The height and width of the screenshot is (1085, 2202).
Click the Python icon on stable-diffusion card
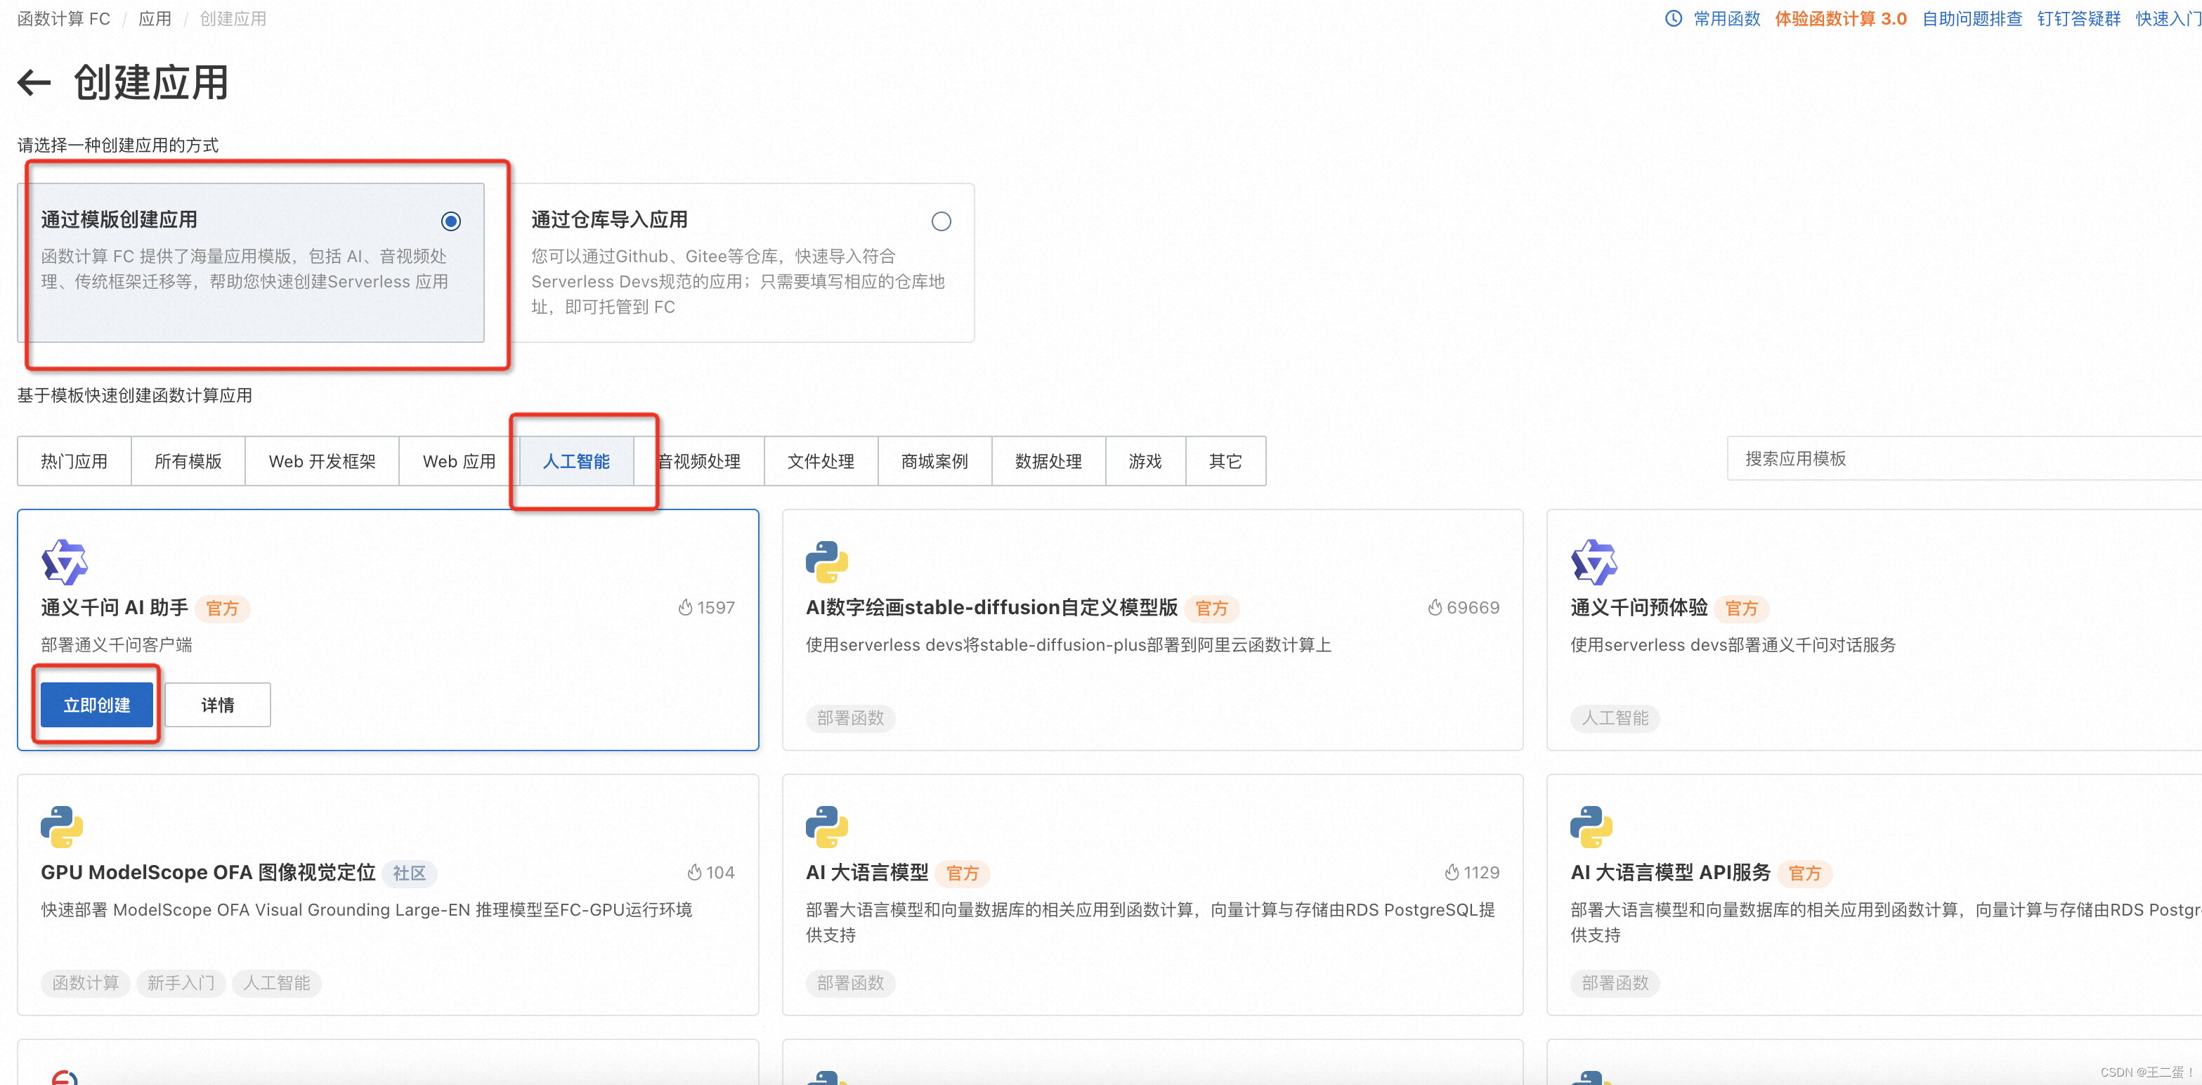[x=826, y=561]
